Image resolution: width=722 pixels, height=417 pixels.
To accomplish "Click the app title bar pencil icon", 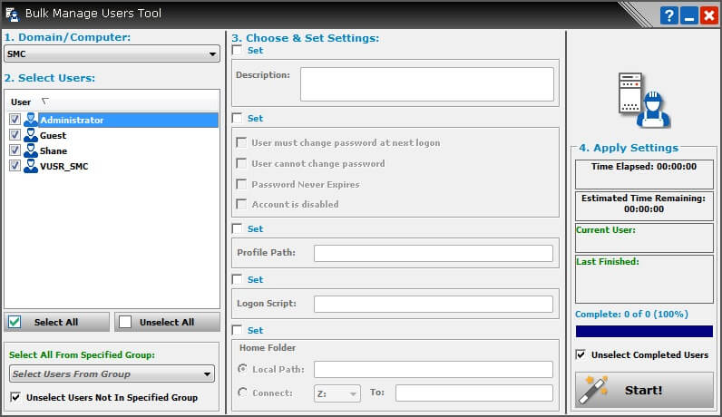I will click(x=12, y=15).
